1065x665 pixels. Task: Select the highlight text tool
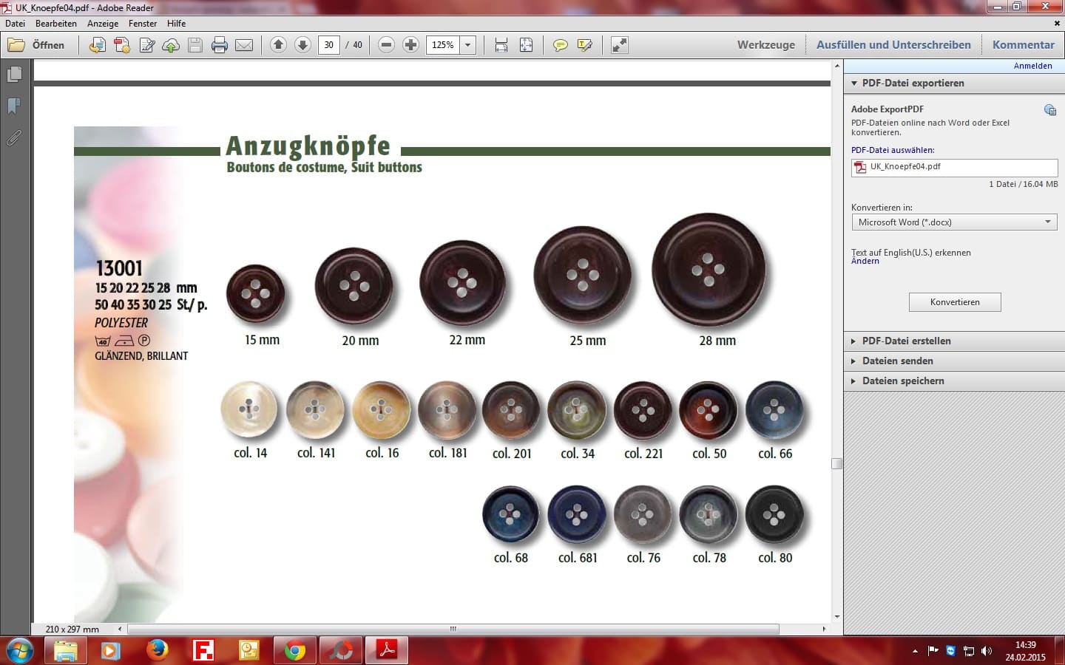[584, 45]
